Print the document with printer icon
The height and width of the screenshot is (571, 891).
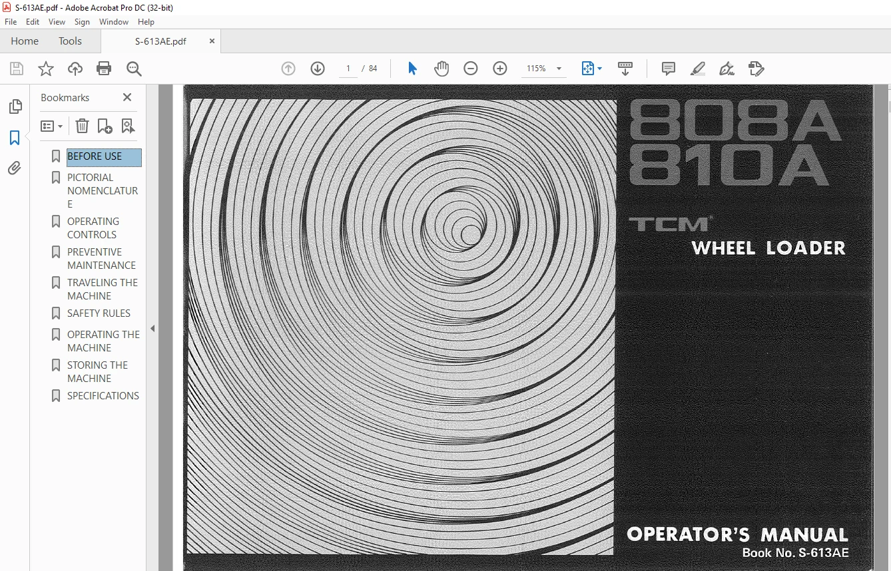(104, 69)
